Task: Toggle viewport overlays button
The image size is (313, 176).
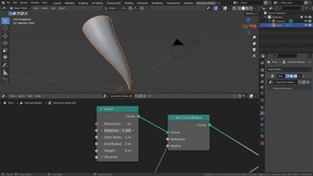Action: pos(225,8)
